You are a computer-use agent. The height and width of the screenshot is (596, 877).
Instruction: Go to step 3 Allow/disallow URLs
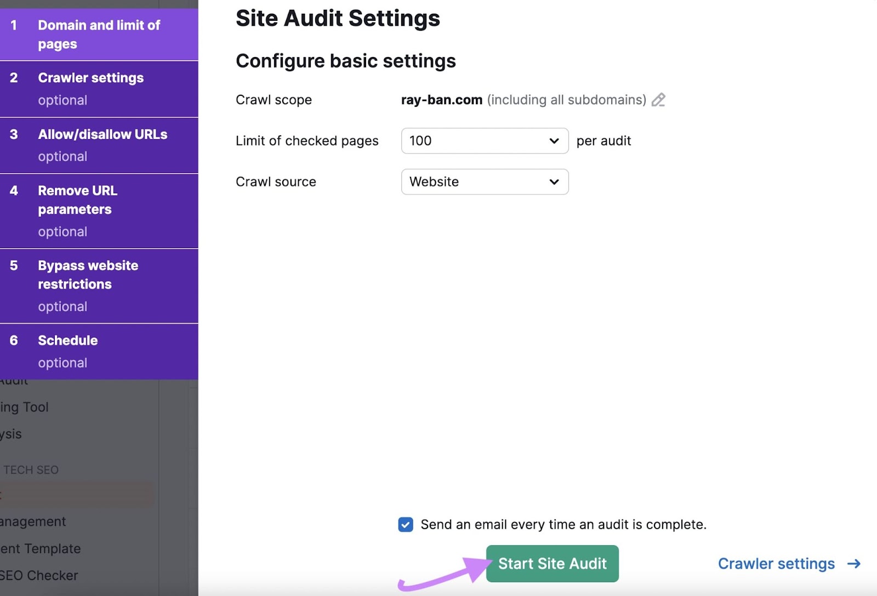click(x=99, y=145)
